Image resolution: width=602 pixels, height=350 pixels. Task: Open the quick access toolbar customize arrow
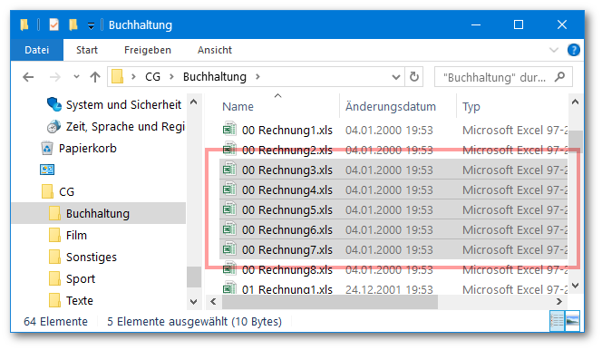pyautogui.click(x=91, y=25)
